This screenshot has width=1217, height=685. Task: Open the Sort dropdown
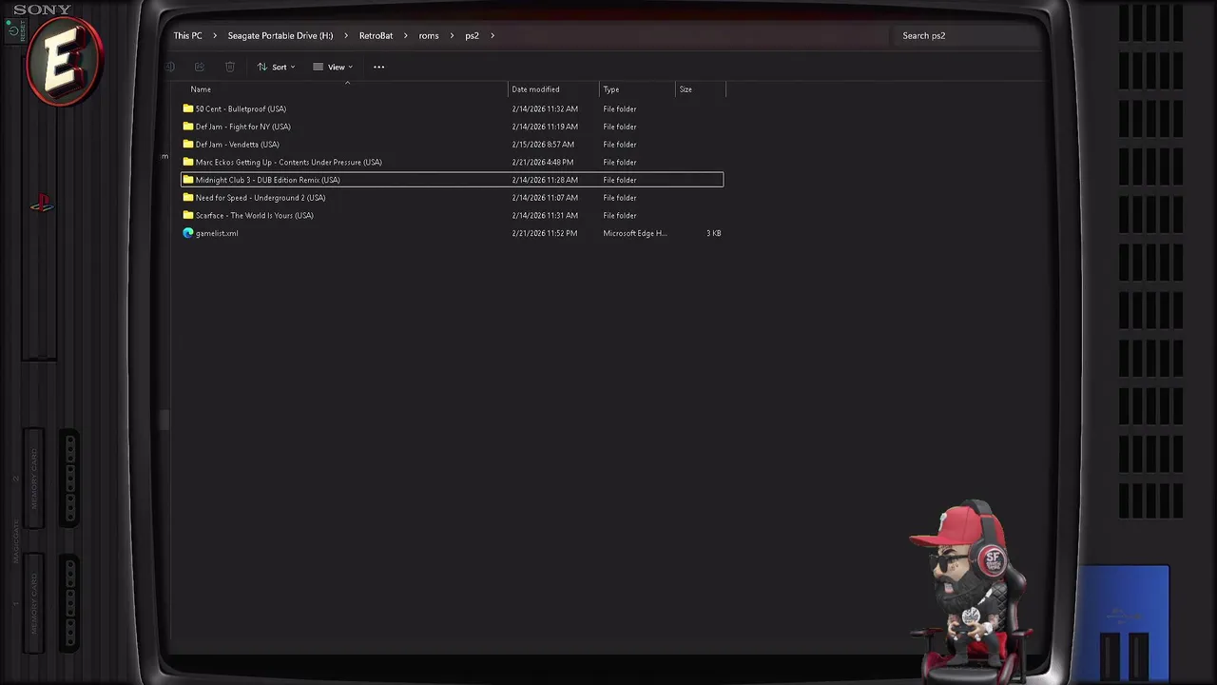pyautogui.click(x=277, y=67)
